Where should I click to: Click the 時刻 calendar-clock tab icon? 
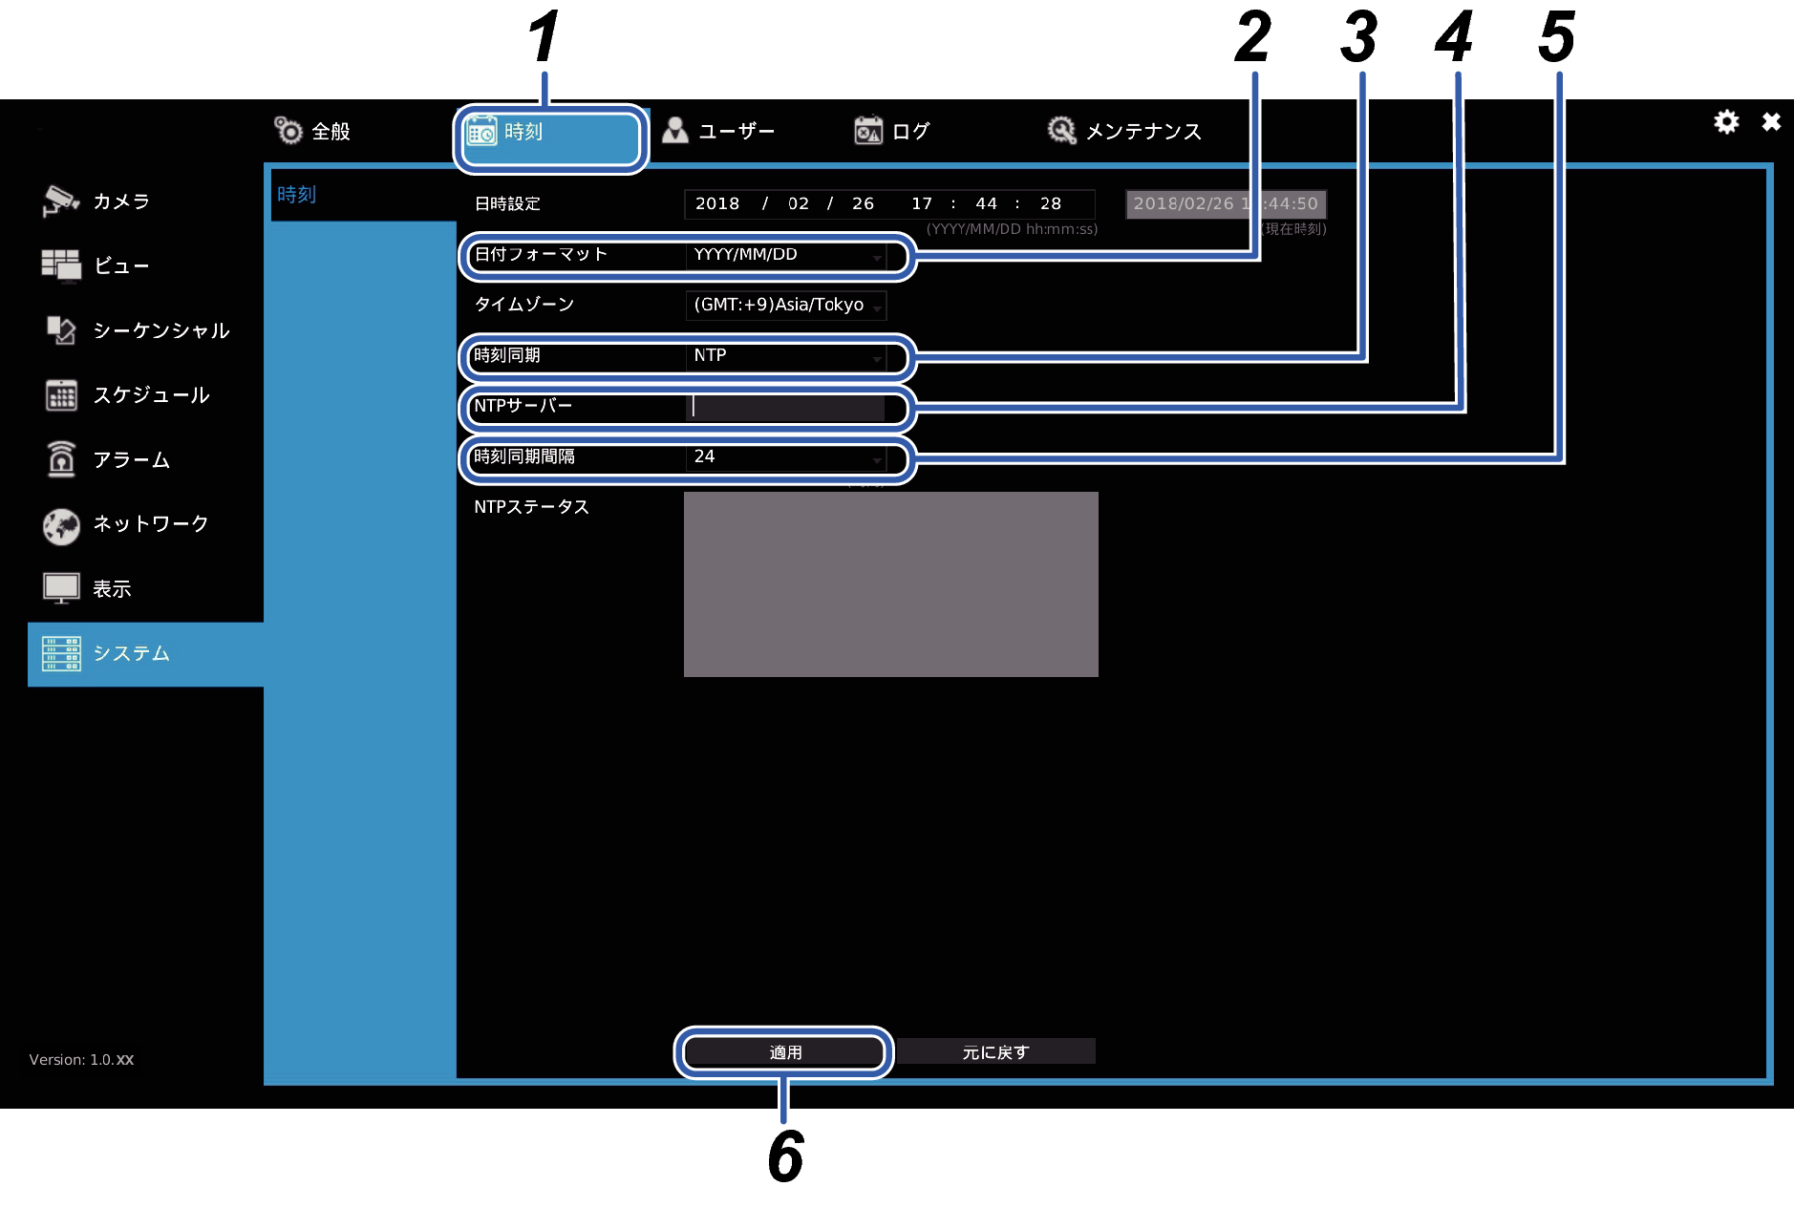tap(481, 131)
